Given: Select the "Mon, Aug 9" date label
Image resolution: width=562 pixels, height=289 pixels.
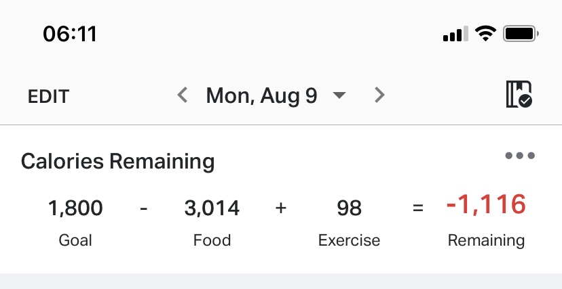Looking at the screenshot, I should [x=261, y=95].
